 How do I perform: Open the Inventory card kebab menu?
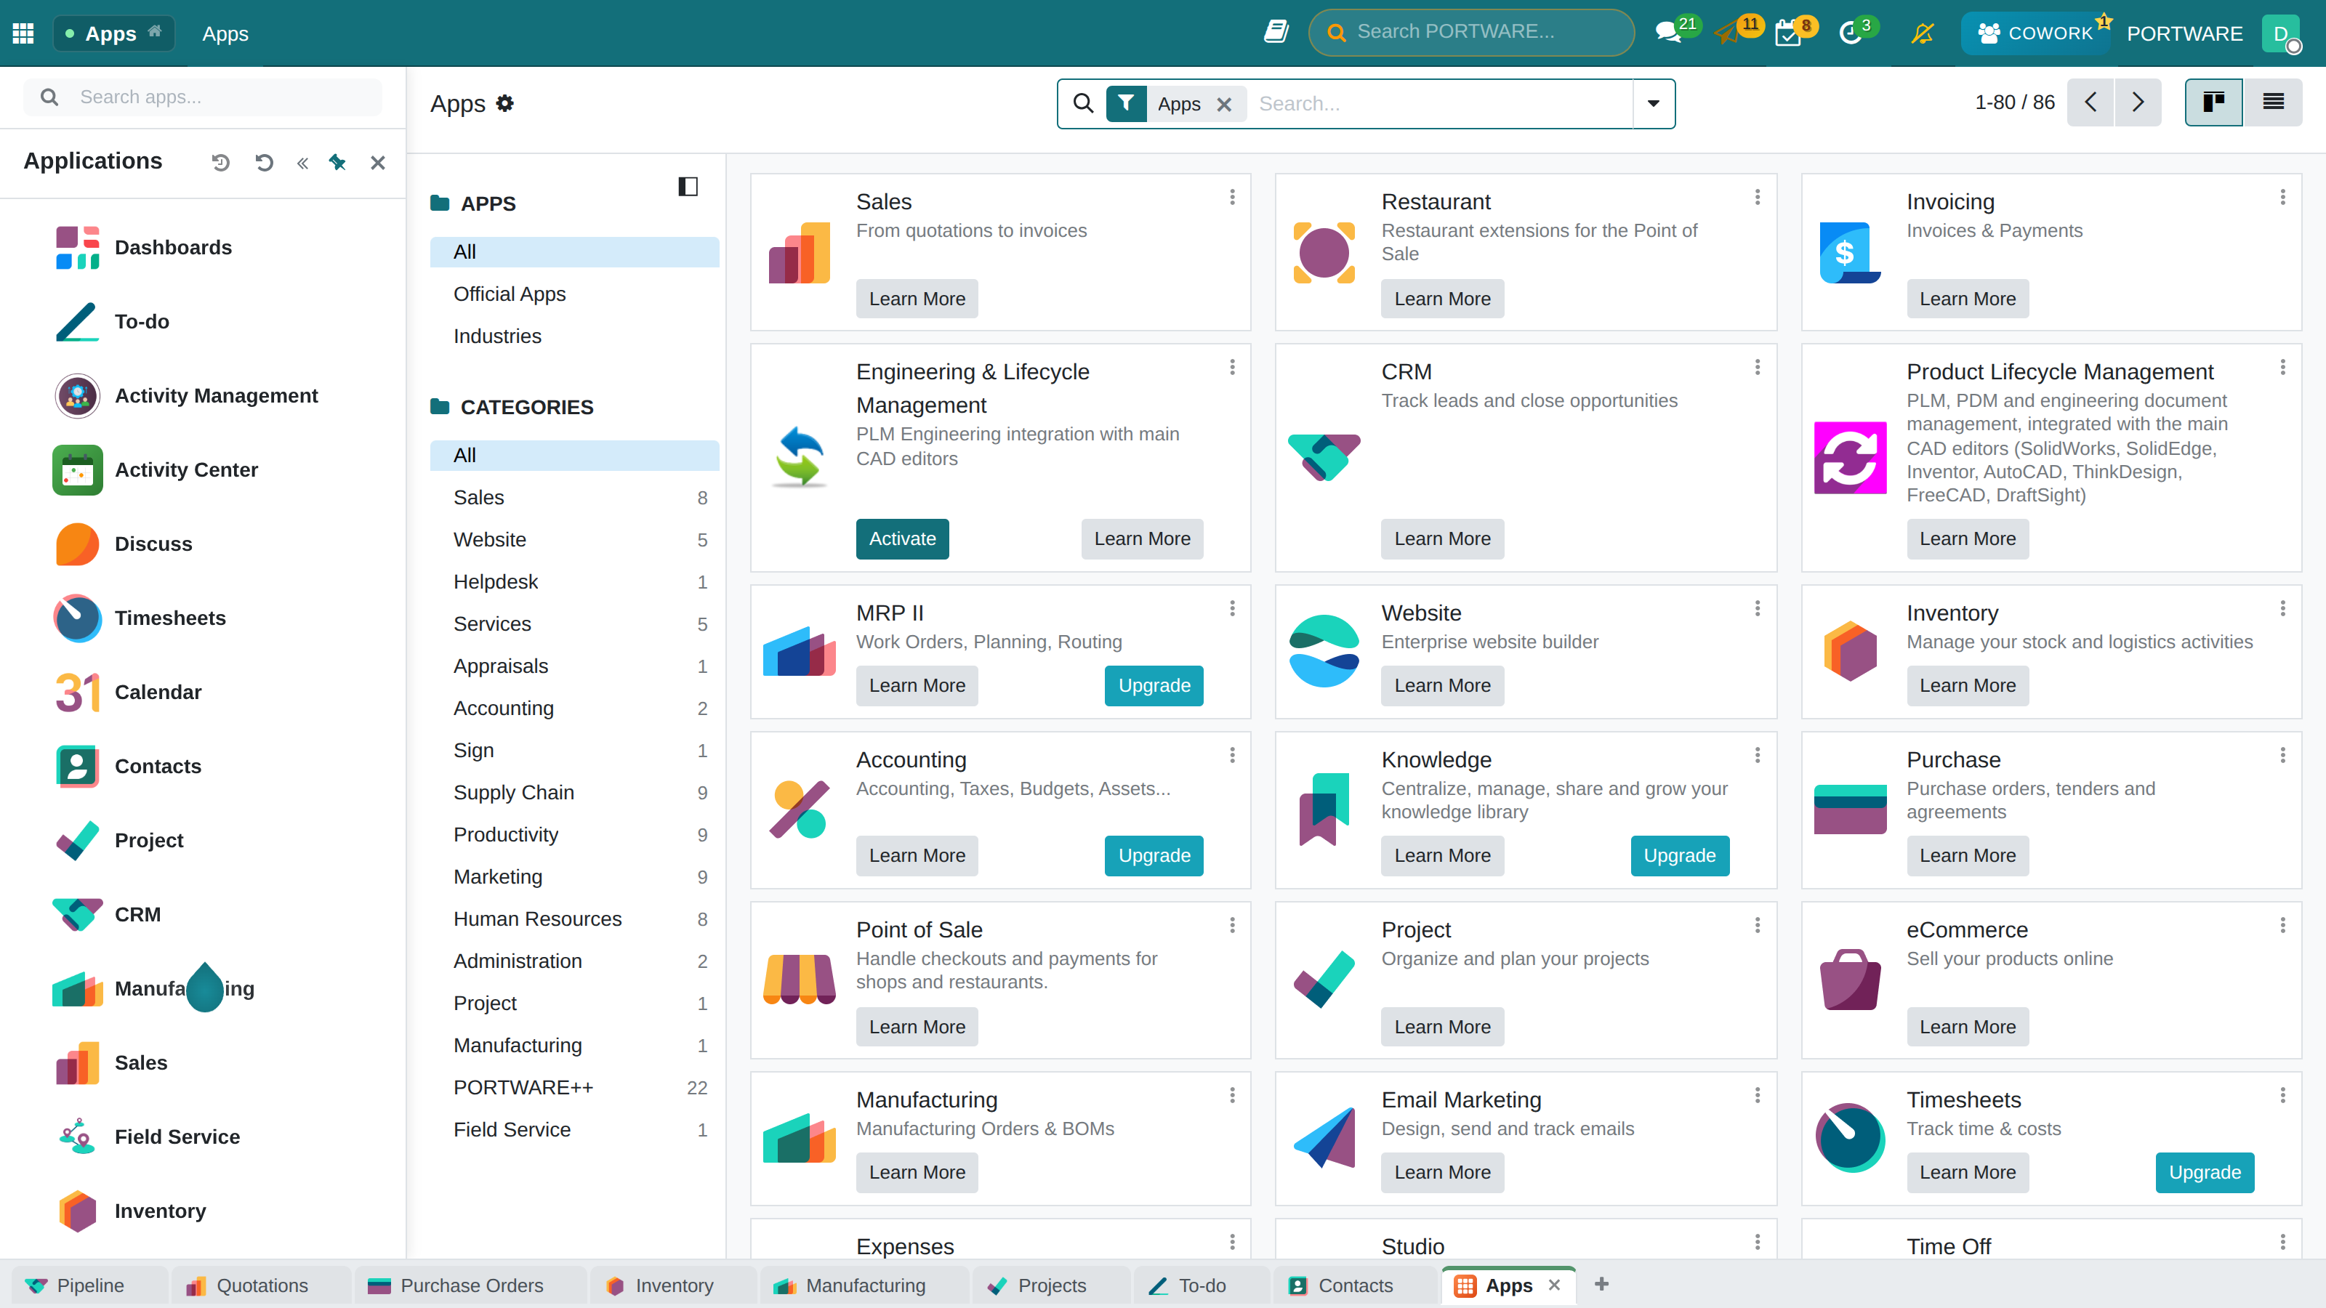pos(2282,608)
